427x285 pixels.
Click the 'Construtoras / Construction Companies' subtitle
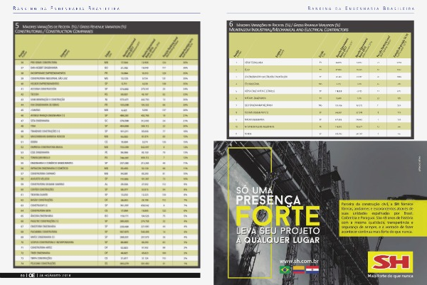(54, 31)
